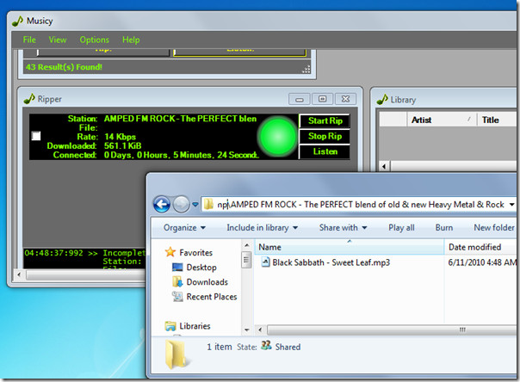Sort Library by Title column
Viewport: 520px width, 382px height.
click(x=497, y=120)
